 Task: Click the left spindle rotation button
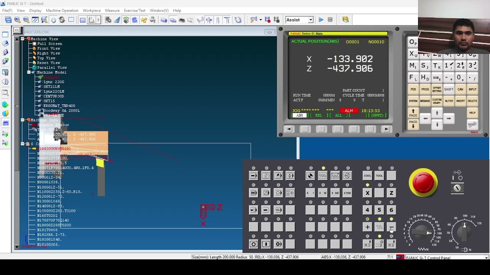(367, 244)
